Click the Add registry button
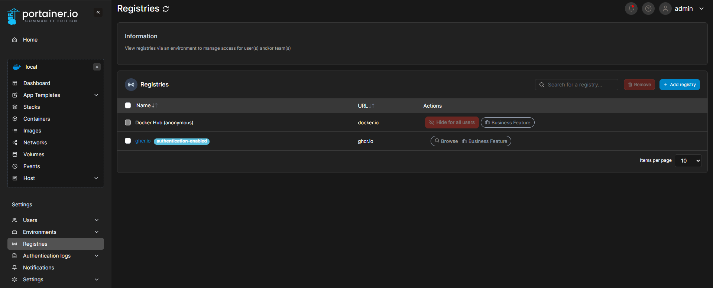Image resolution: width=713 pixels, height=288 pixels. coord(679,85)
